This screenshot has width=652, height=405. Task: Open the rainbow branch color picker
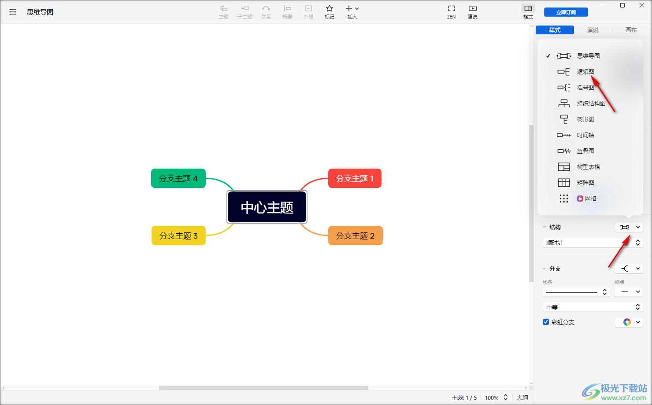click(629, 322)
